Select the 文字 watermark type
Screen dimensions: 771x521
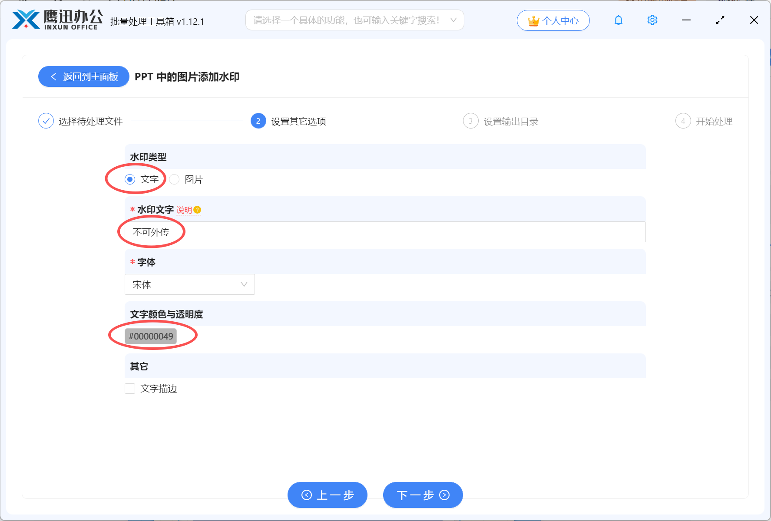click(x=129, y=179)
